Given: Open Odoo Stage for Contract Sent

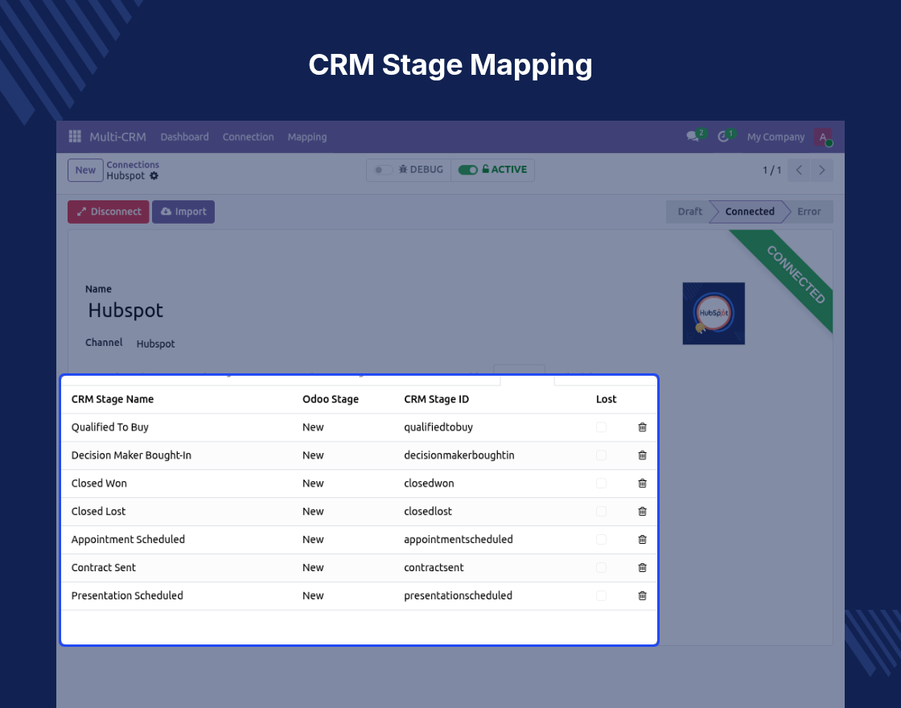Looking at the screenshot, I should pyautogui.click(x=313, y=568).
